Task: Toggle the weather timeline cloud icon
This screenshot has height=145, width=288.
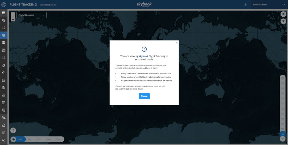Action: (13, 139)
